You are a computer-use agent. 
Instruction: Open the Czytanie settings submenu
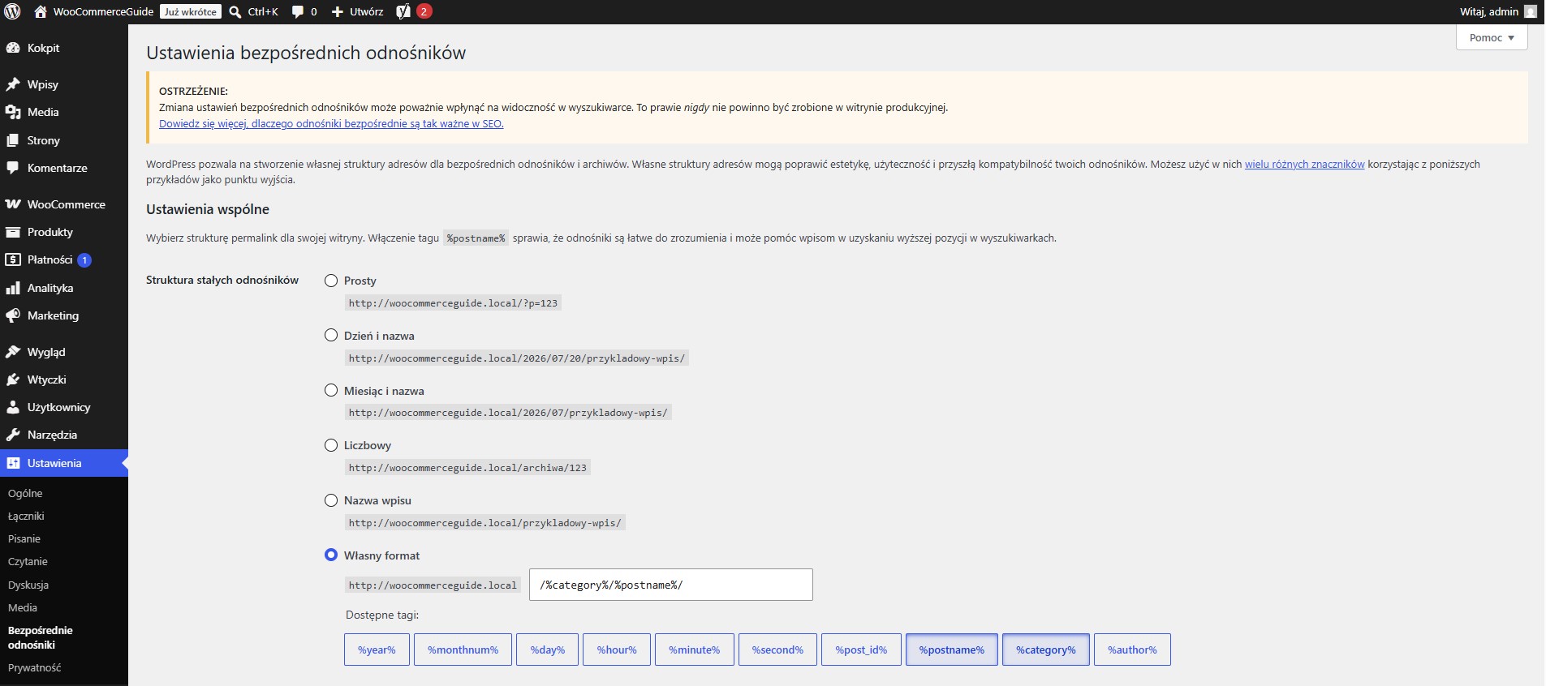[28, 561]
